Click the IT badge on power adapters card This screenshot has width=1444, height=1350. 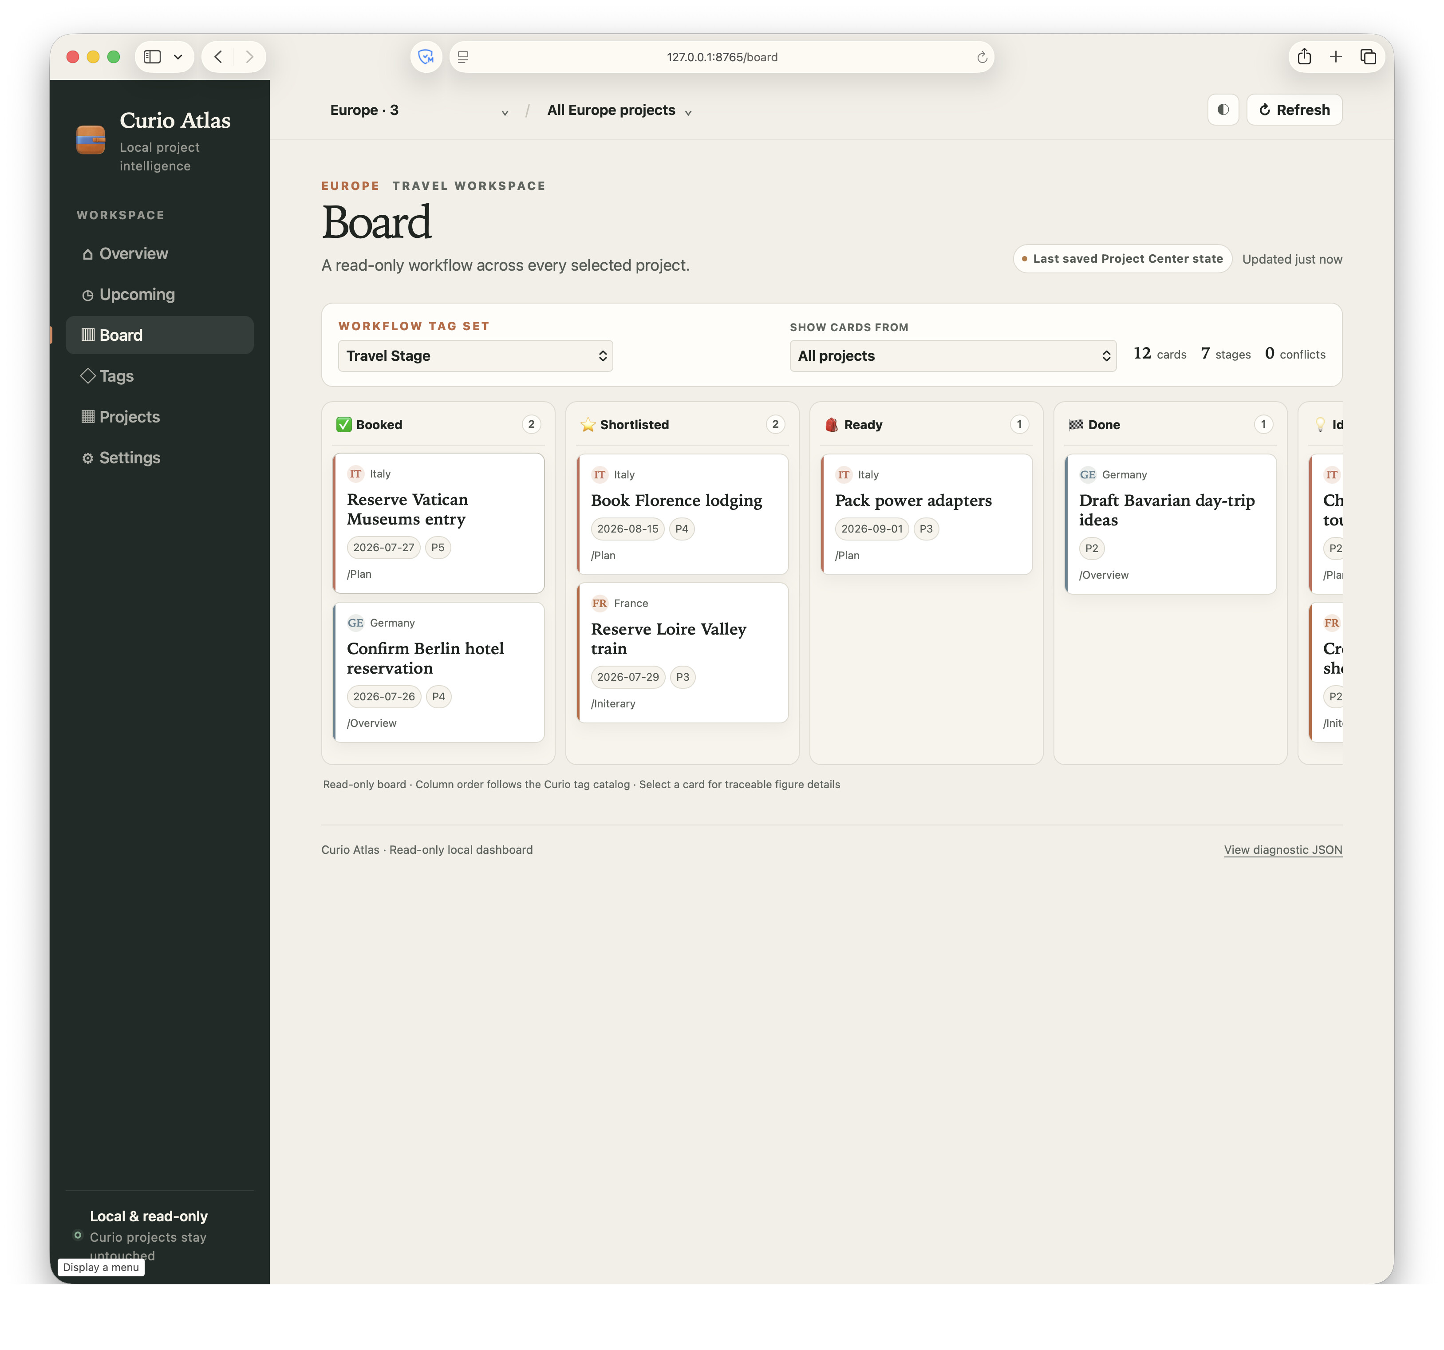click(843, 474)
